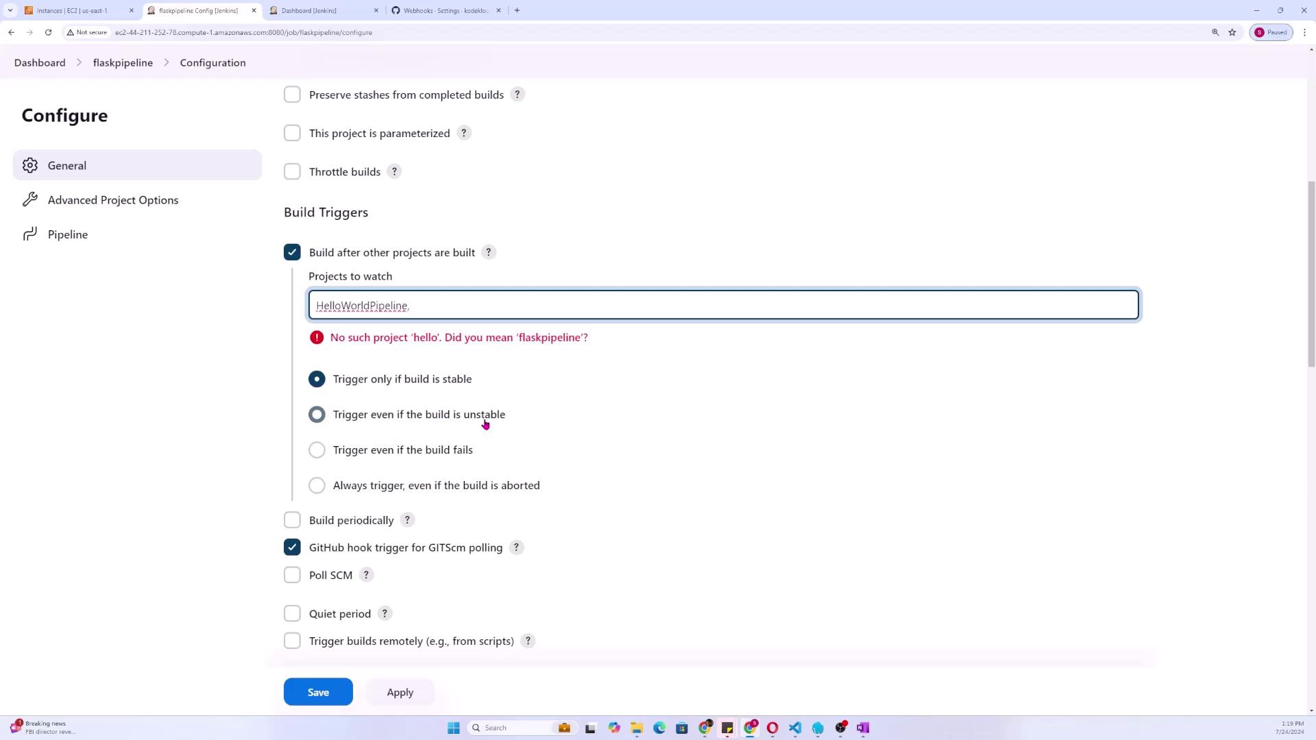Go to Advanced Project Options section

pos(113,200)
